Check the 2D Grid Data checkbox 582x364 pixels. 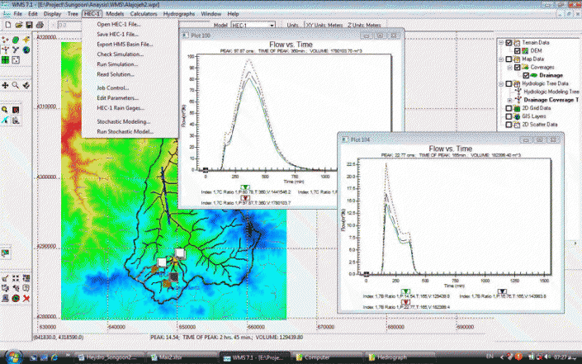[x=509, y=108]
